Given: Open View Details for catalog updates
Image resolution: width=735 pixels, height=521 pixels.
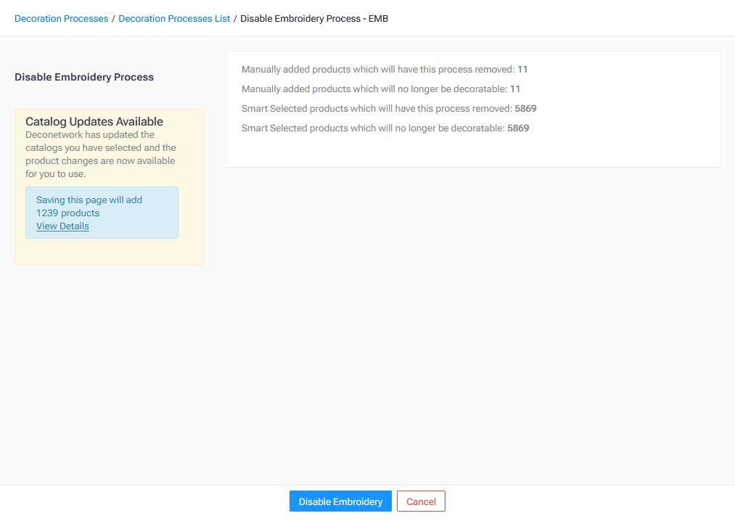Looking at the screenshot, I should coord(63,226).
